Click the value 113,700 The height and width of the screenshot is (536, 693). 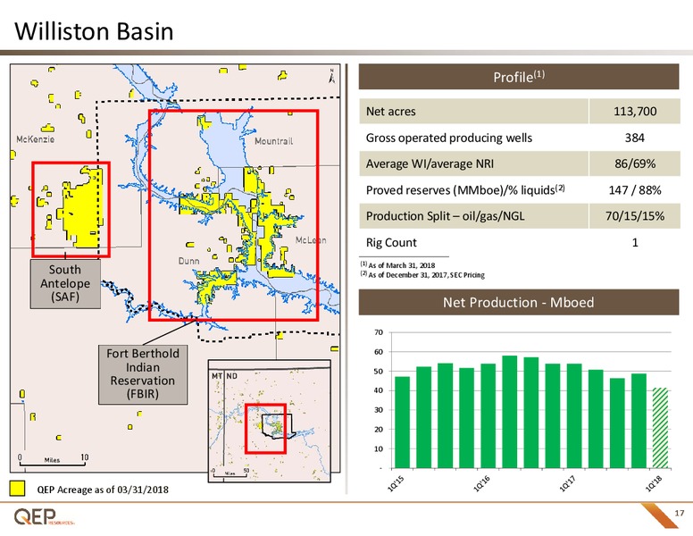635,111
